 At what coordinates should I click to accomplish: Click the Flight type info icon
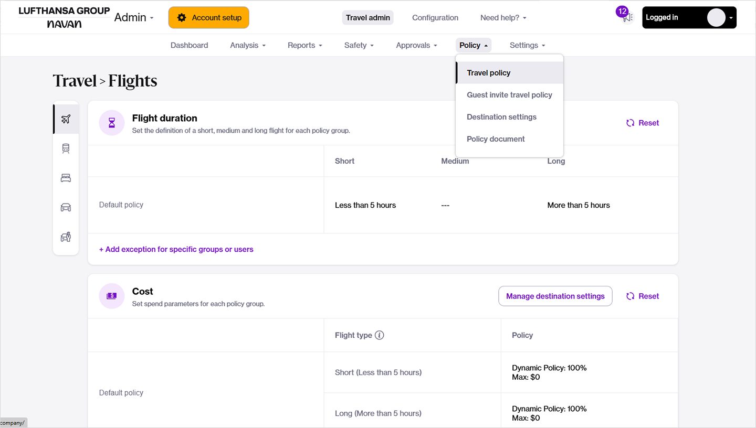pyautogui.click(x=380, y=335)
